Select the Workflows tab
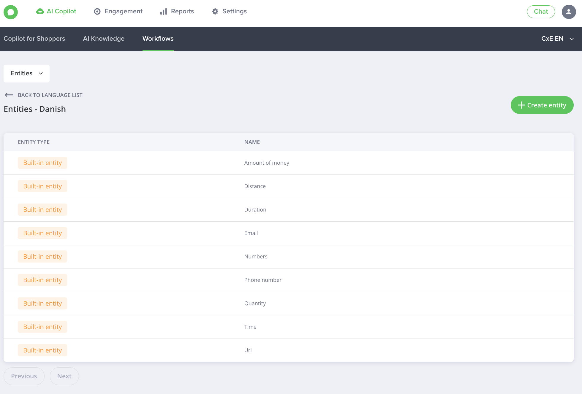The image size is (582, 394). [158, 39]
